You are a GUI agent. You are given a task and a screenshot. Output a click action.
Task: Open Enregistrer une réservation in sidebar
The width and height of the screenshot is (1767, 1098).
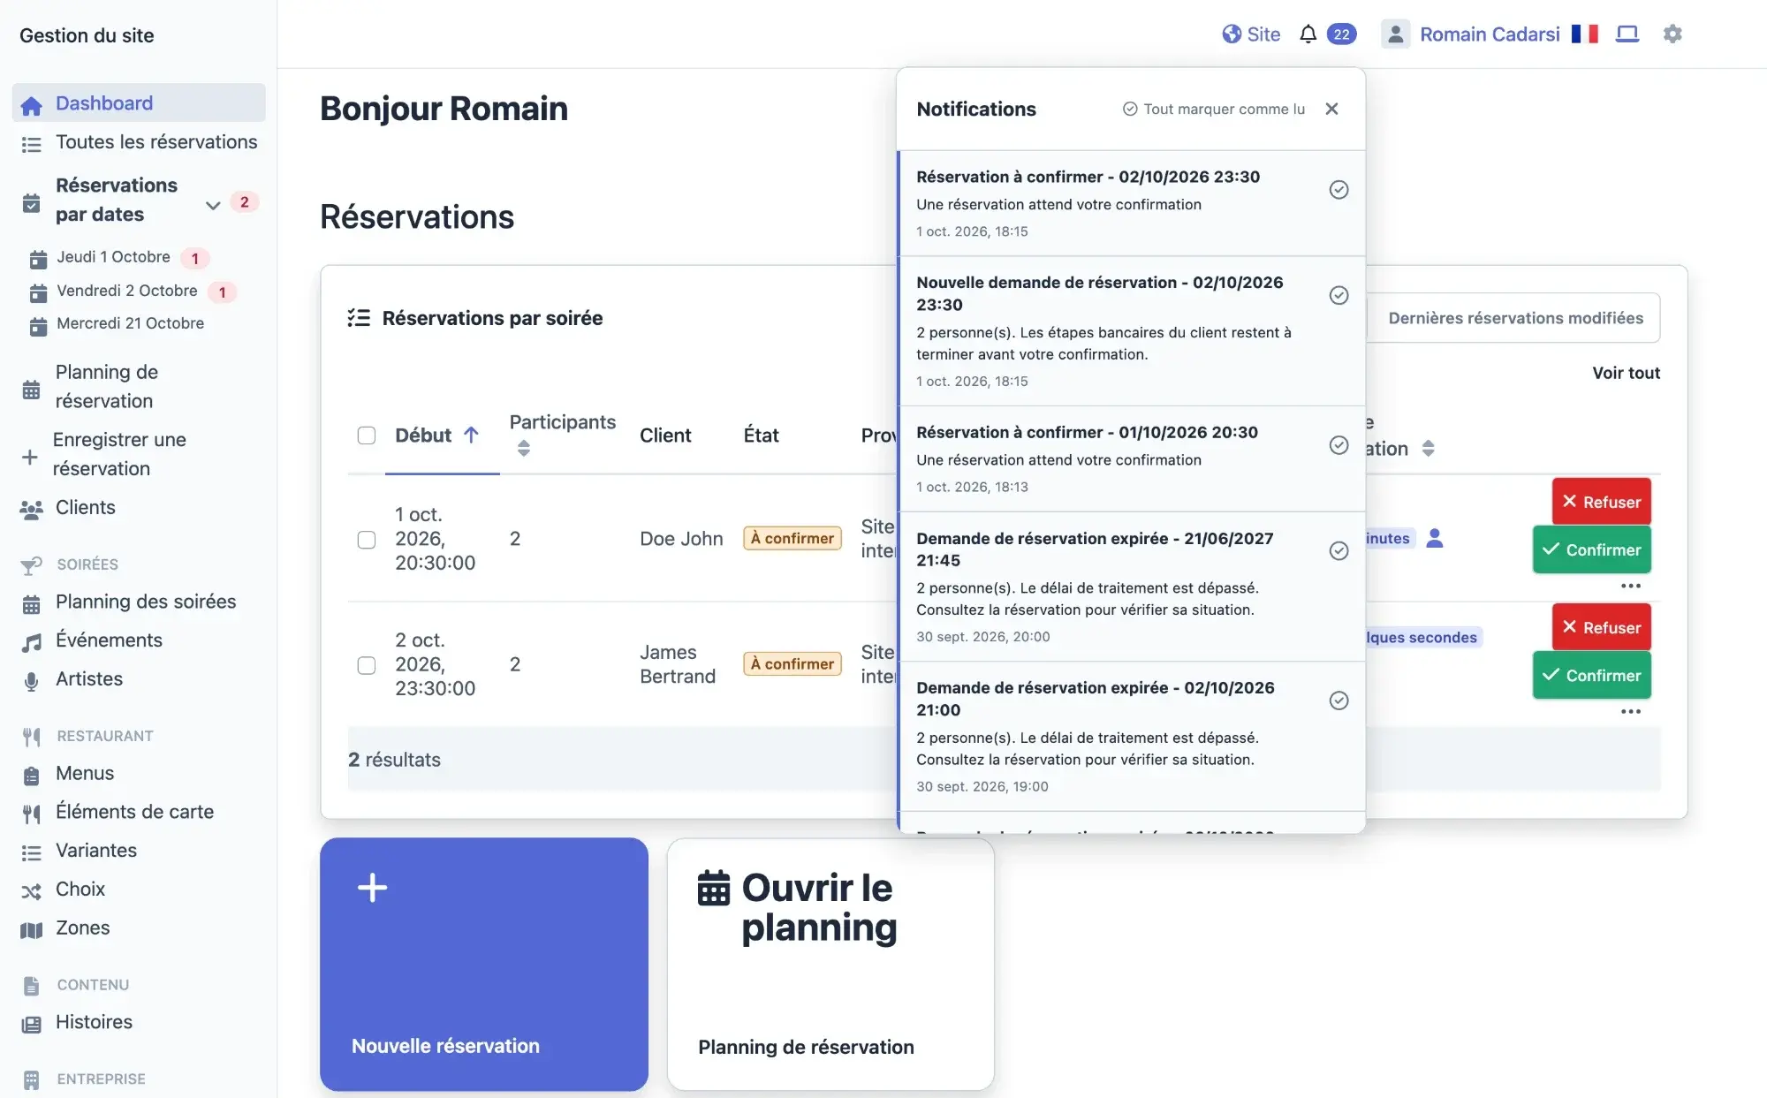coord(140,454)
